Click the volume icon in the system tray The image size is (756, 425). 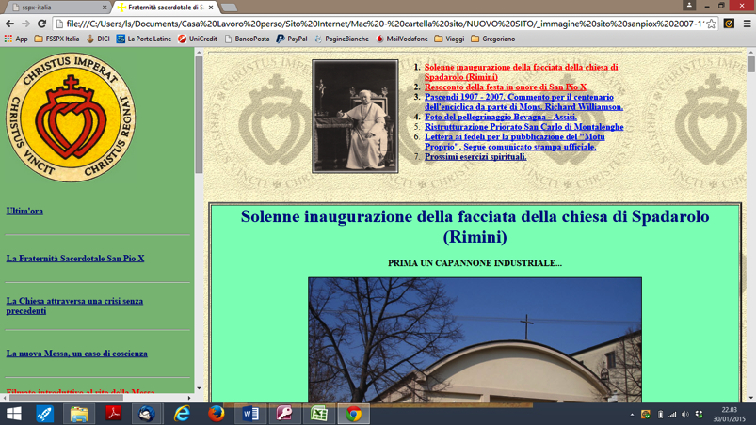click(x=685, y=415)
